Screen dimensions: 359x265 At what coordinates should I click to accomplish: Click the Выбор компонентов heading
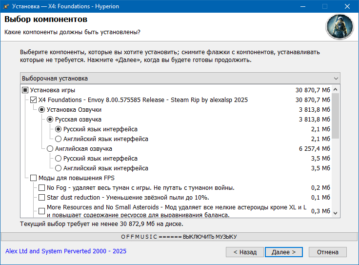(46, 19)
